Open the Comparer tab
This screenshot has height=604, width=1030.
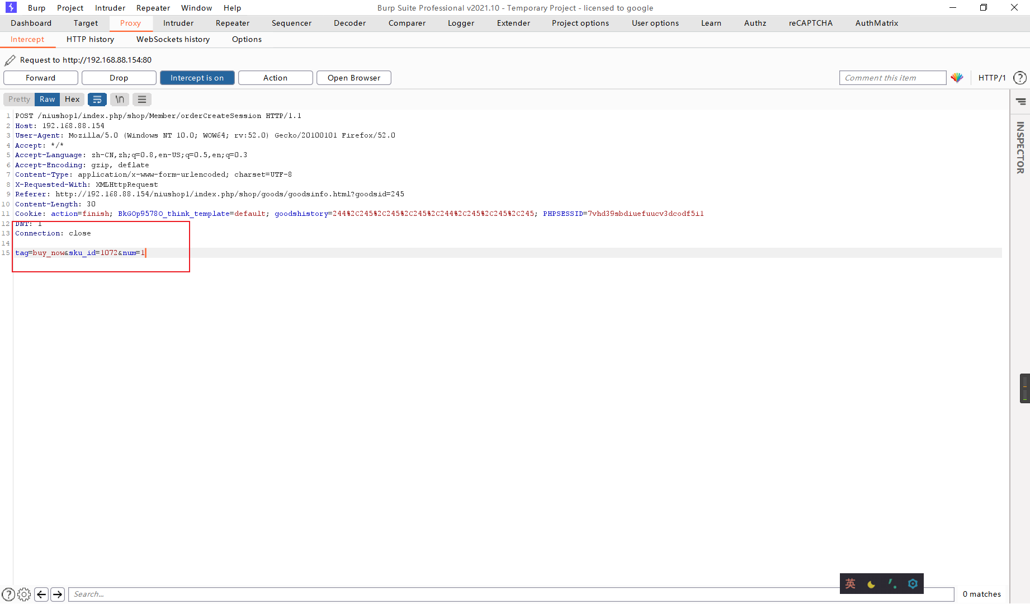(407, 23)
